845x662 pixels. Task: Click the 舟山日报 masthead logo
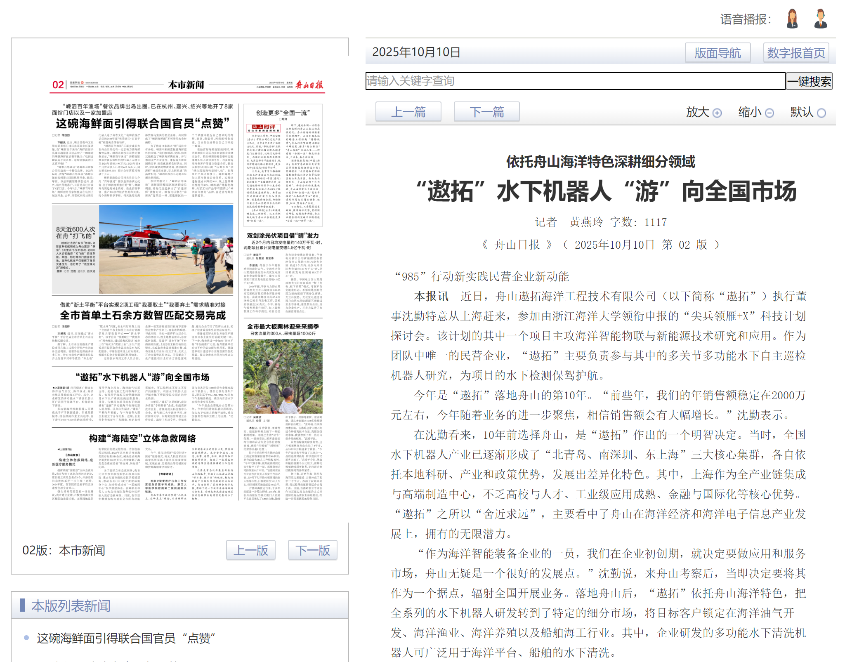(309, 85)
